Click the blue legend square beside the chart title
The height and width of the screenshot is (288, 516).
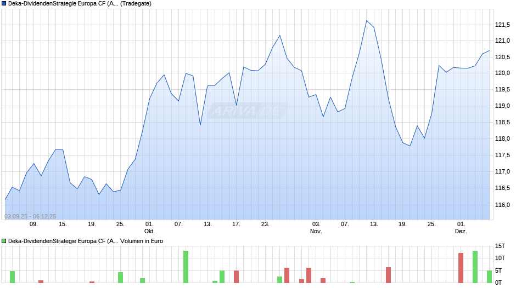coord(4,4)
